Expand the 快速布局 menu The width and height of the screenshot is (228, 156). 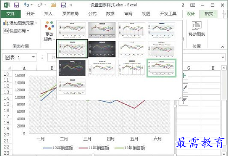click(x=16, y=31)
